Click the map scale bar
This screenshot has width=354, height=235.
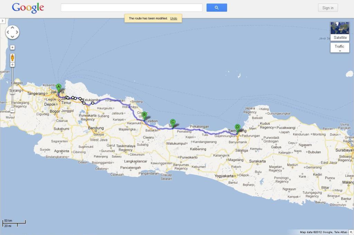click(14, 223)
